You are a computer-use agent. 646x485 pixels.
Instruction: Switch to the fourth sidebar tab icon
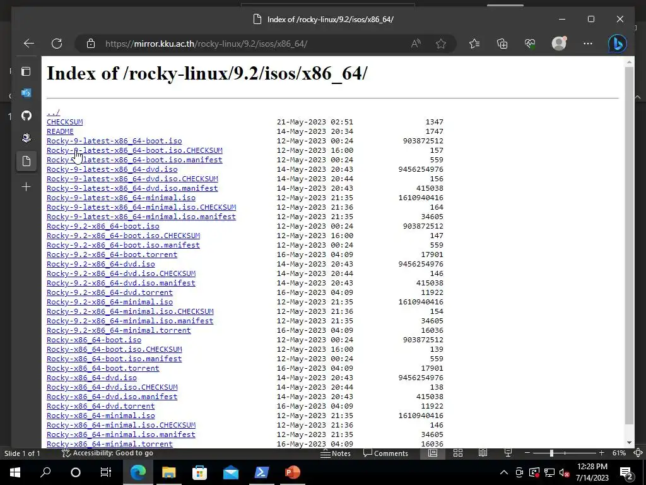coord(26,138)
